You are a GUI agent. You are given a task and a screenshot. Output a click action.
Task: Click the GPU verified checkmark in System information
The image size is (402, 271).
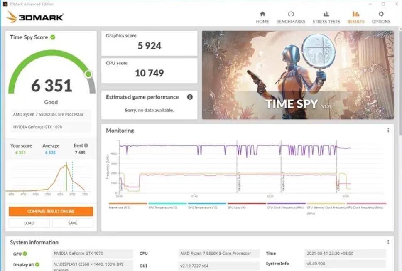[x=25, y=253]
